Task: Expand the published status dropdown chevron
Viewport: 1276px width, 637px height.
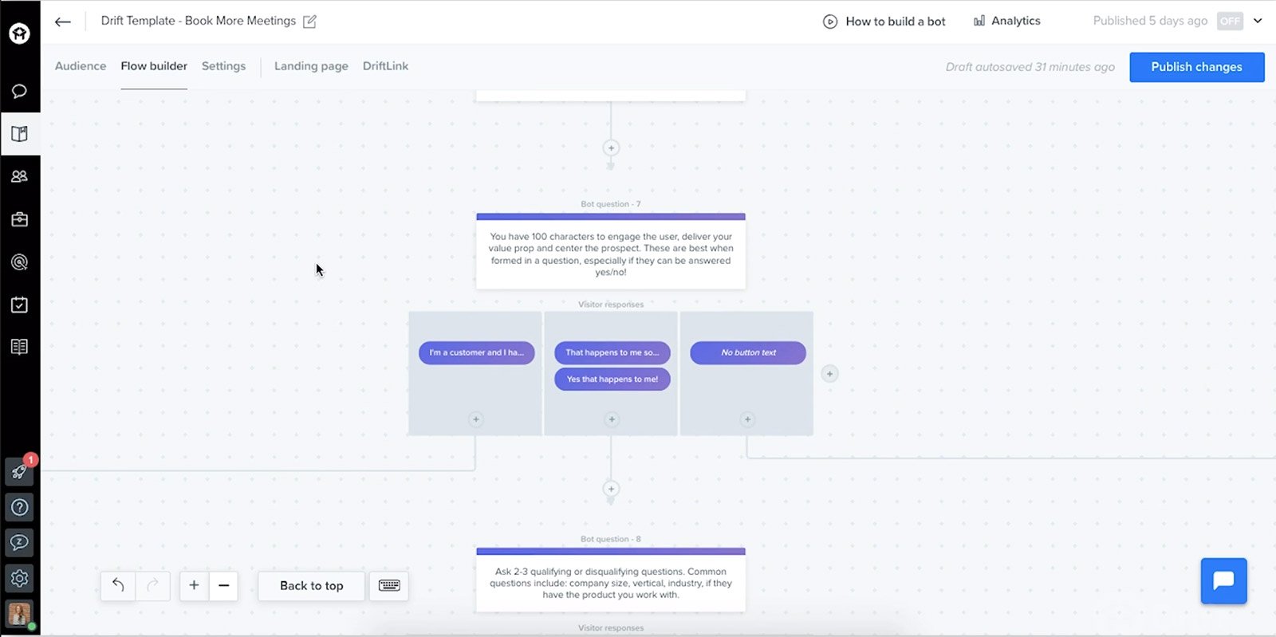Action: tap(1258, 22)
